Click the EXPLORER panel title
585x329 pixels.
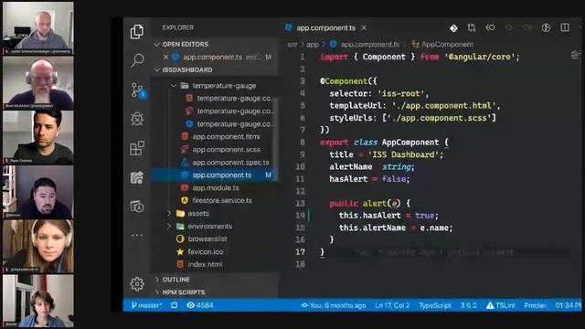[x=177, y=27]
